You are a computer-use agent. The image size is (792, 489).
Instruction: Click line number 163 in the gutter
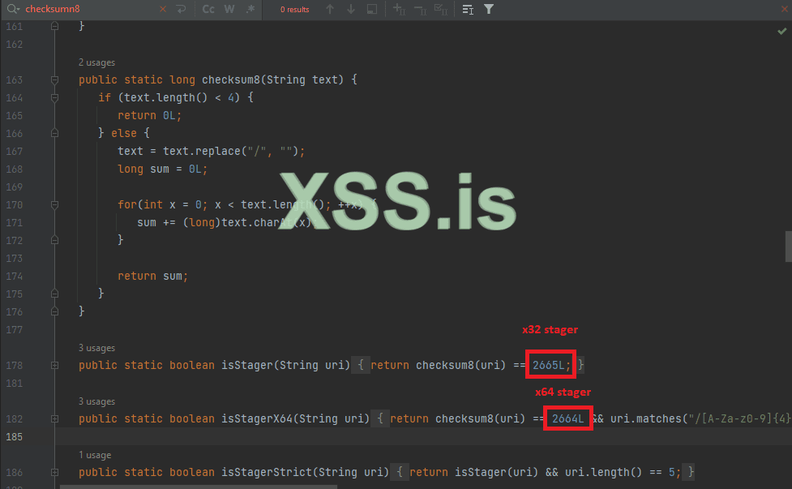(14, 79)
